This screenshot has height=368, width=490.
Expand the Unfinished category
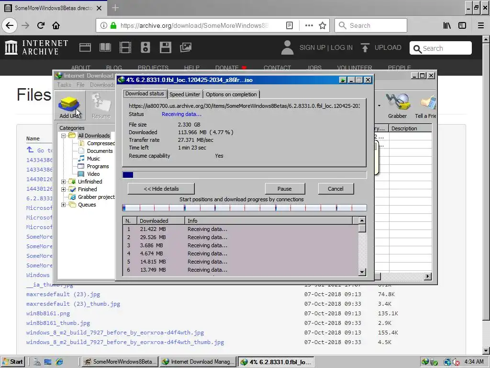point(63,182)
